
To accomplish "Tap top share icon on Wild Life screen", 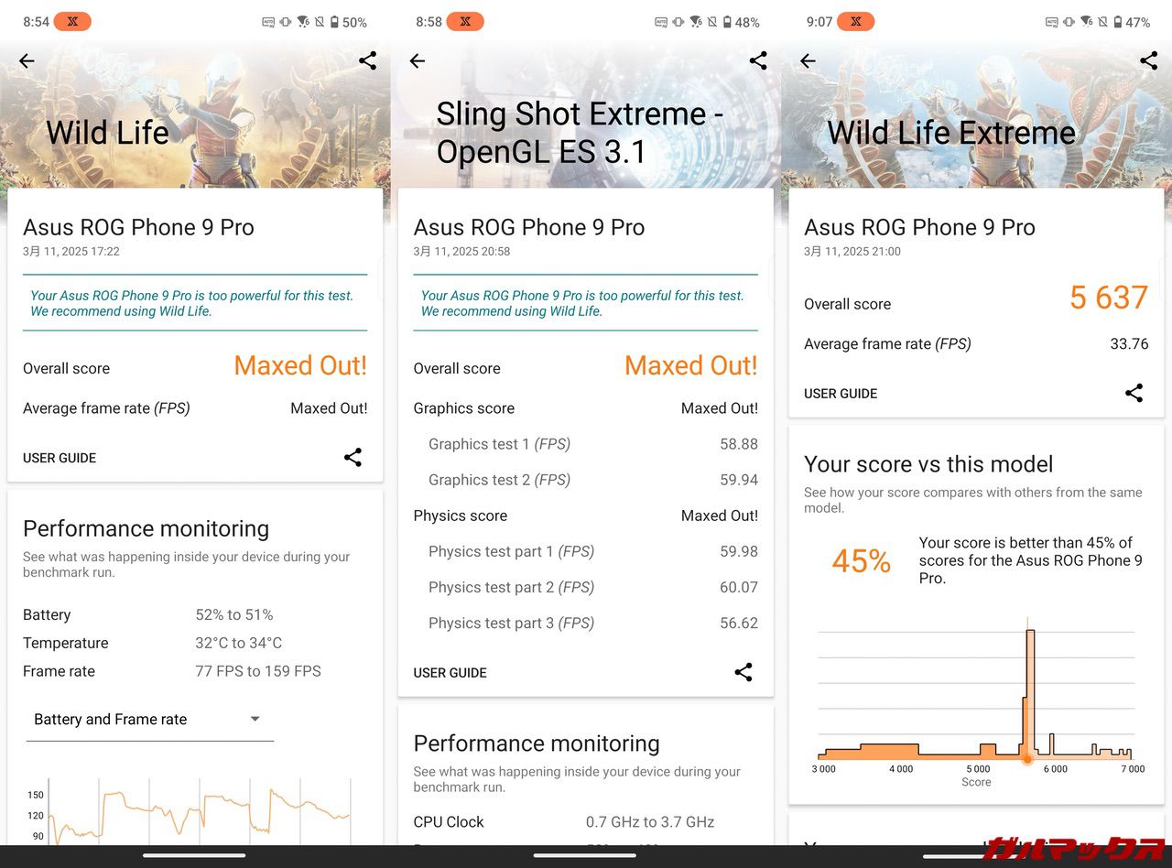I will pos(367,61).
